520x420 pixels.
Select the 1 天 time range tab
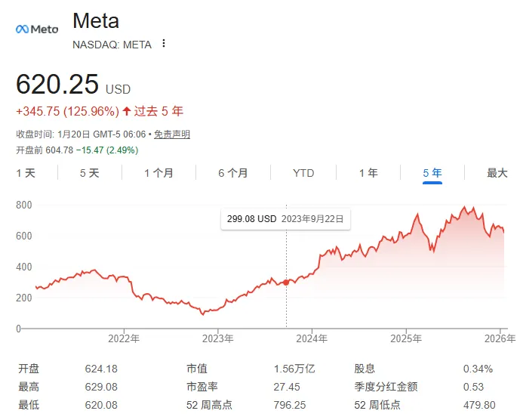[x=26, y=173]
